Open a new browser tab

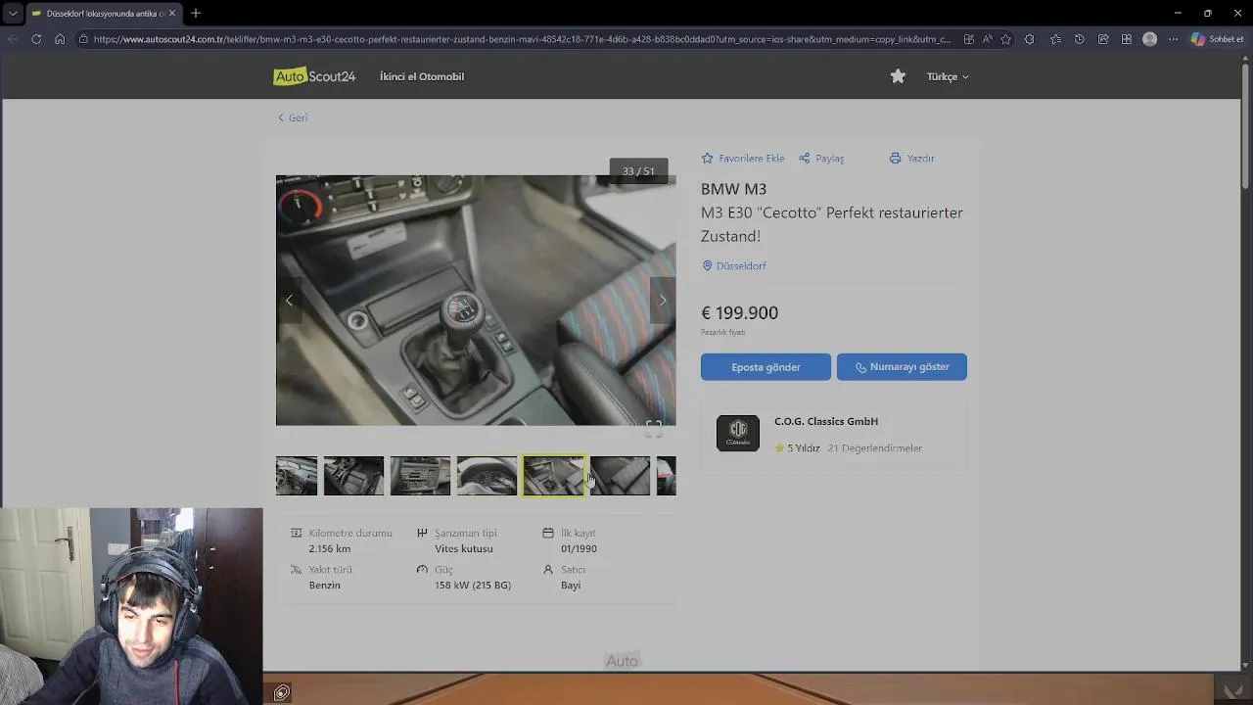click(196, 14)
